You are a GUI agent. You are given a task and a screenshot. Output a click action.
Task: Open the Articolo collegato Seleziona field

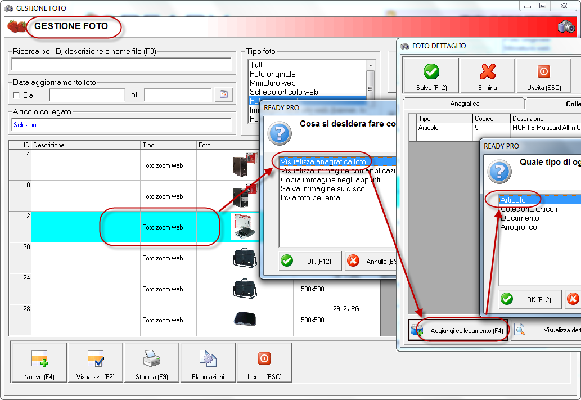pos(121,124)
